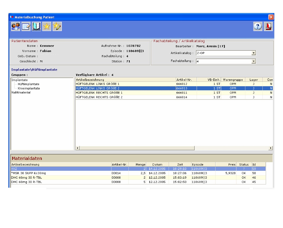Screen dimensions: 283x228
Task: Click the patient name Kemmer
Action: 47,46
